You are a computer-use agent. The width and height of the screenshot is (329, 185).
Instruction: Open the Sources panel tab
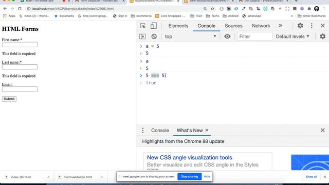point(233,26)
